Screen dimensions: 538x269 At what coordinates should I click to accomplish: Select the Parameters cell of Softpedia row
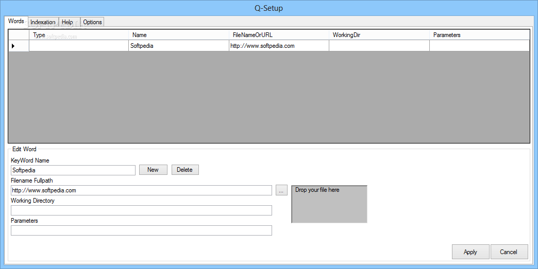pyautogui.click(x=479, y=46)
